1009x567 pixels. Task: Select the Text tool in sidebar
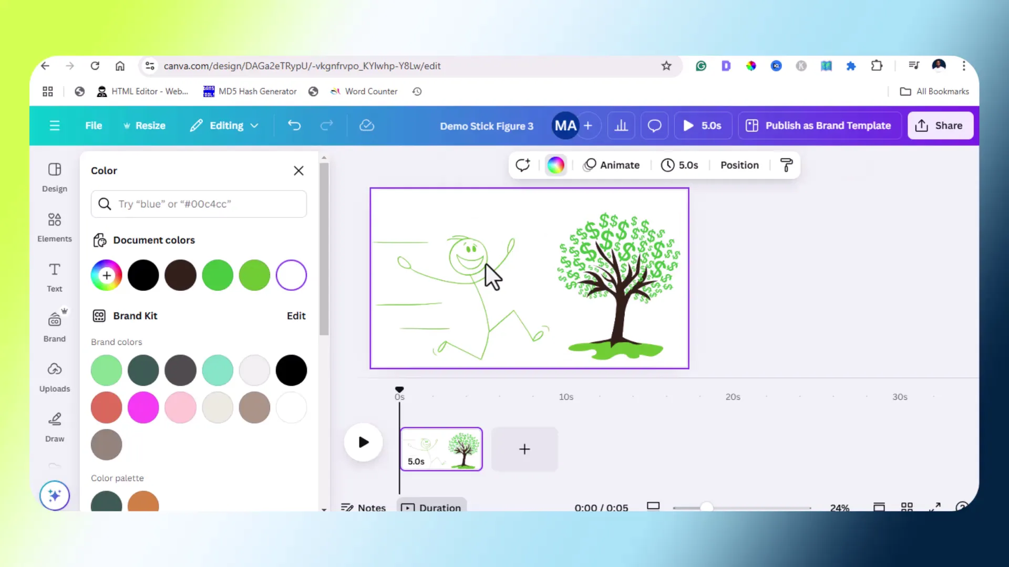55,277
